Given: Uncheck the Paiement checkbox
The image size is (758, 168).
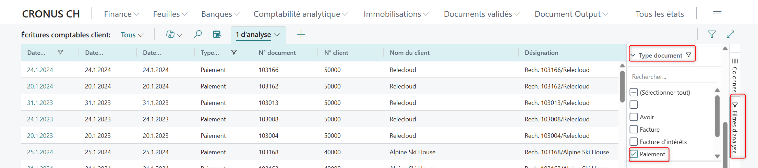Looking at the screenshot, I should coord(634,154).
